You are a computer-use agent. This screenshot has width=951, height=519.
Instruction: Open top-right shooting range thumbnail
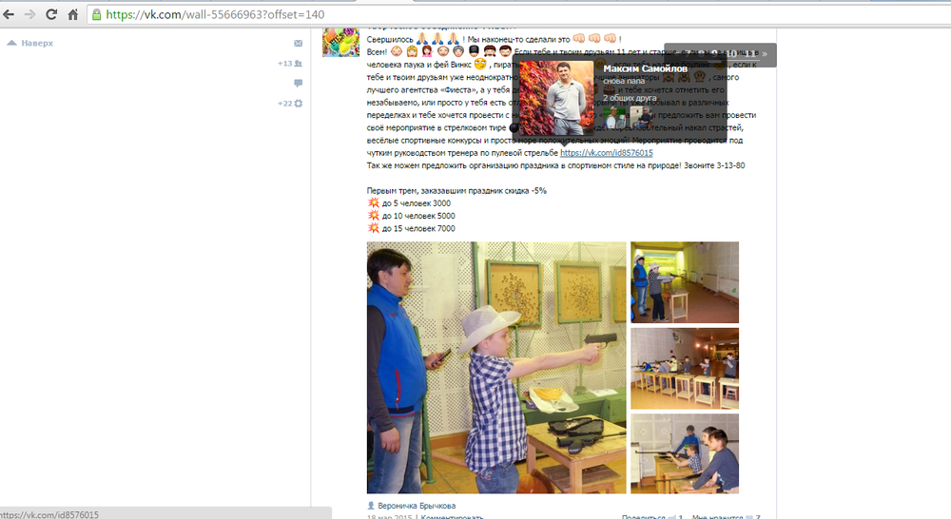pyautogui.click(x=684, y=282)
